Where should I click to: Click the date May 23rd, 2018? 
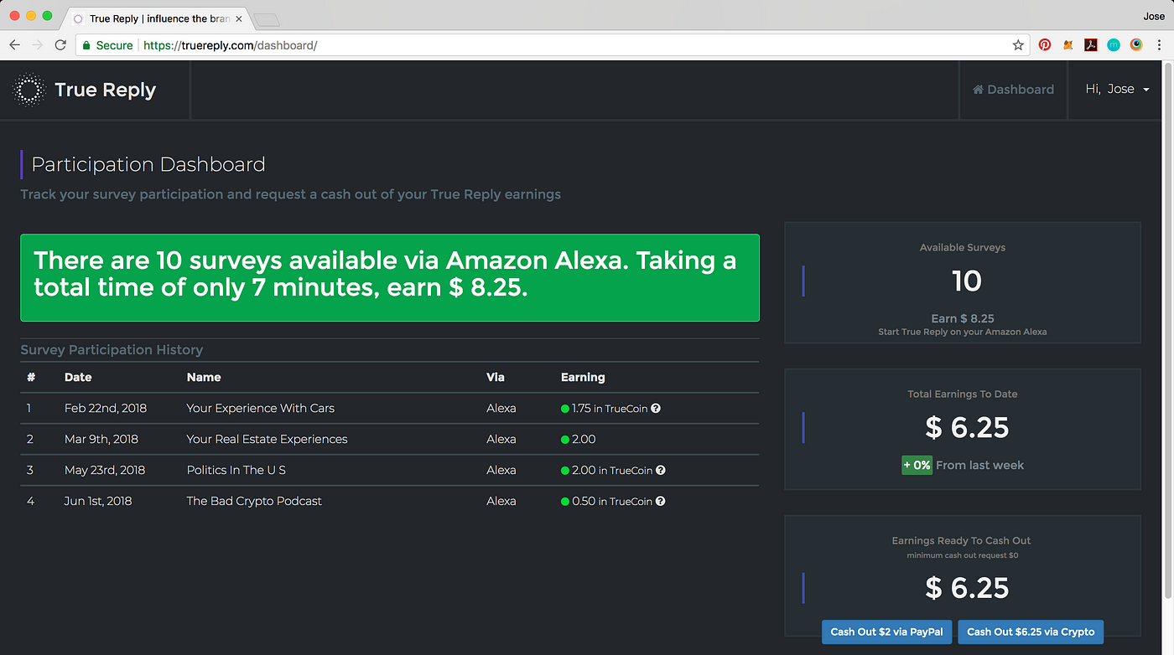105,471
